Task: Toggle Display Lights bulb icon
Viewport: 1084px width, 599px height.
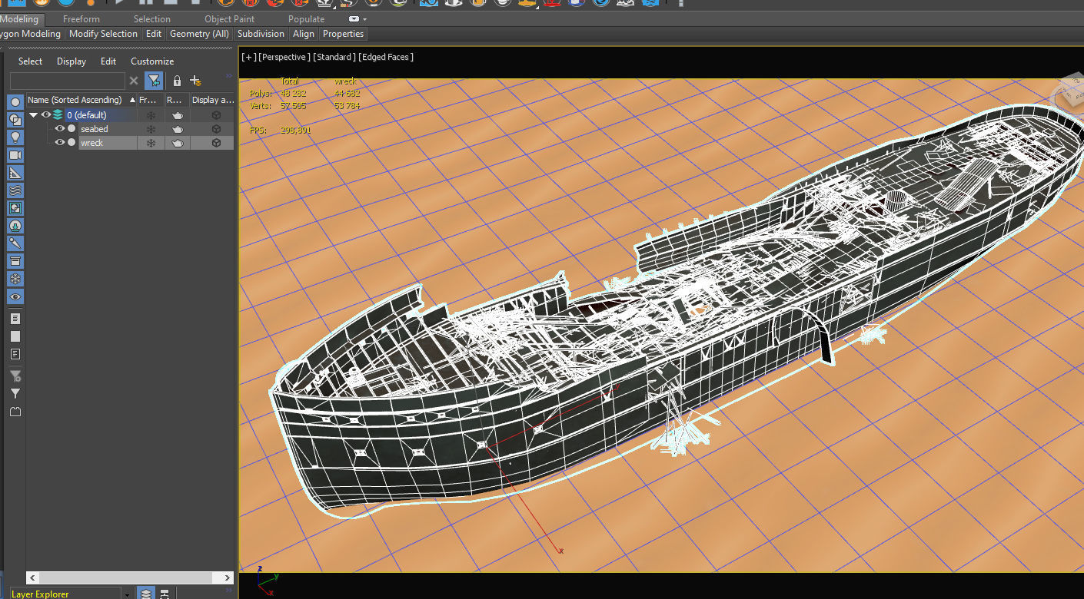Action: click(15, 137)
